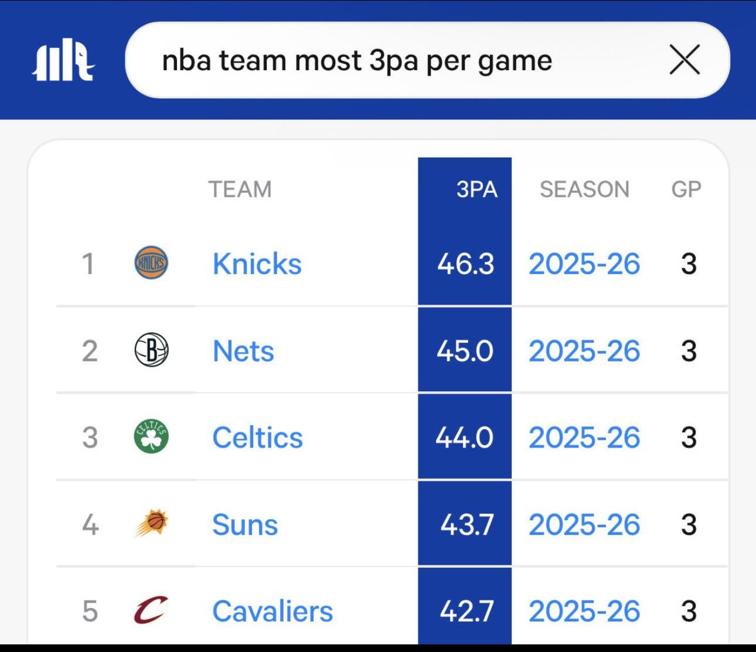Click the TEAM column header
Viewport: 756px width, 652px height.
(x=240, y=189)
